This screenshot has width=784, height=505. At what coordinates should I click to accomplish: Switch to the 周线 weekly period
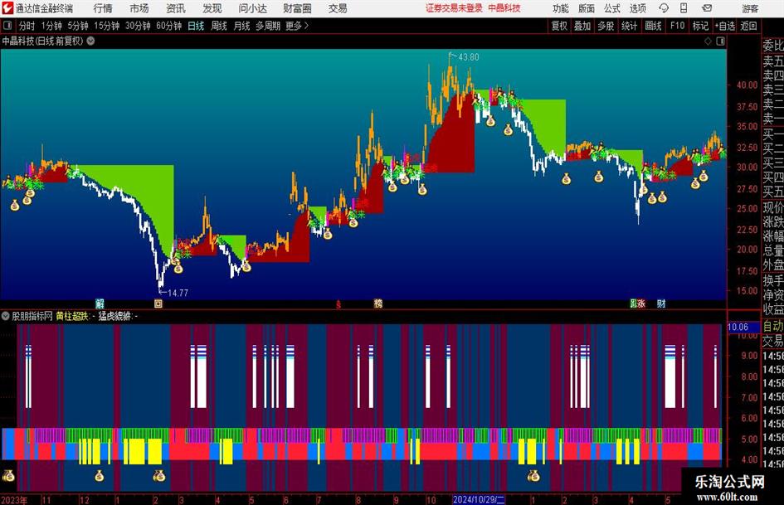(x=219, y=26)
